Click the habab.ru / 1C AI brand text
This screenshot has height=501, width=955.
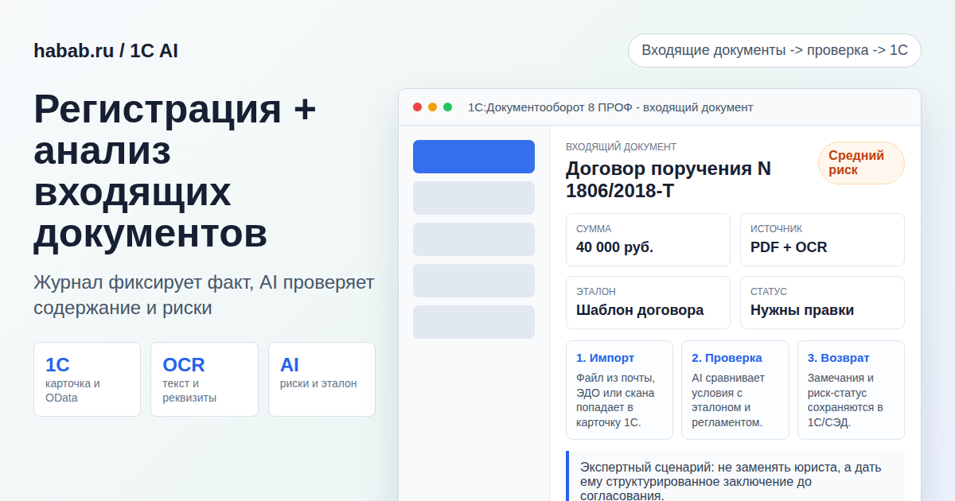(106, 51)
